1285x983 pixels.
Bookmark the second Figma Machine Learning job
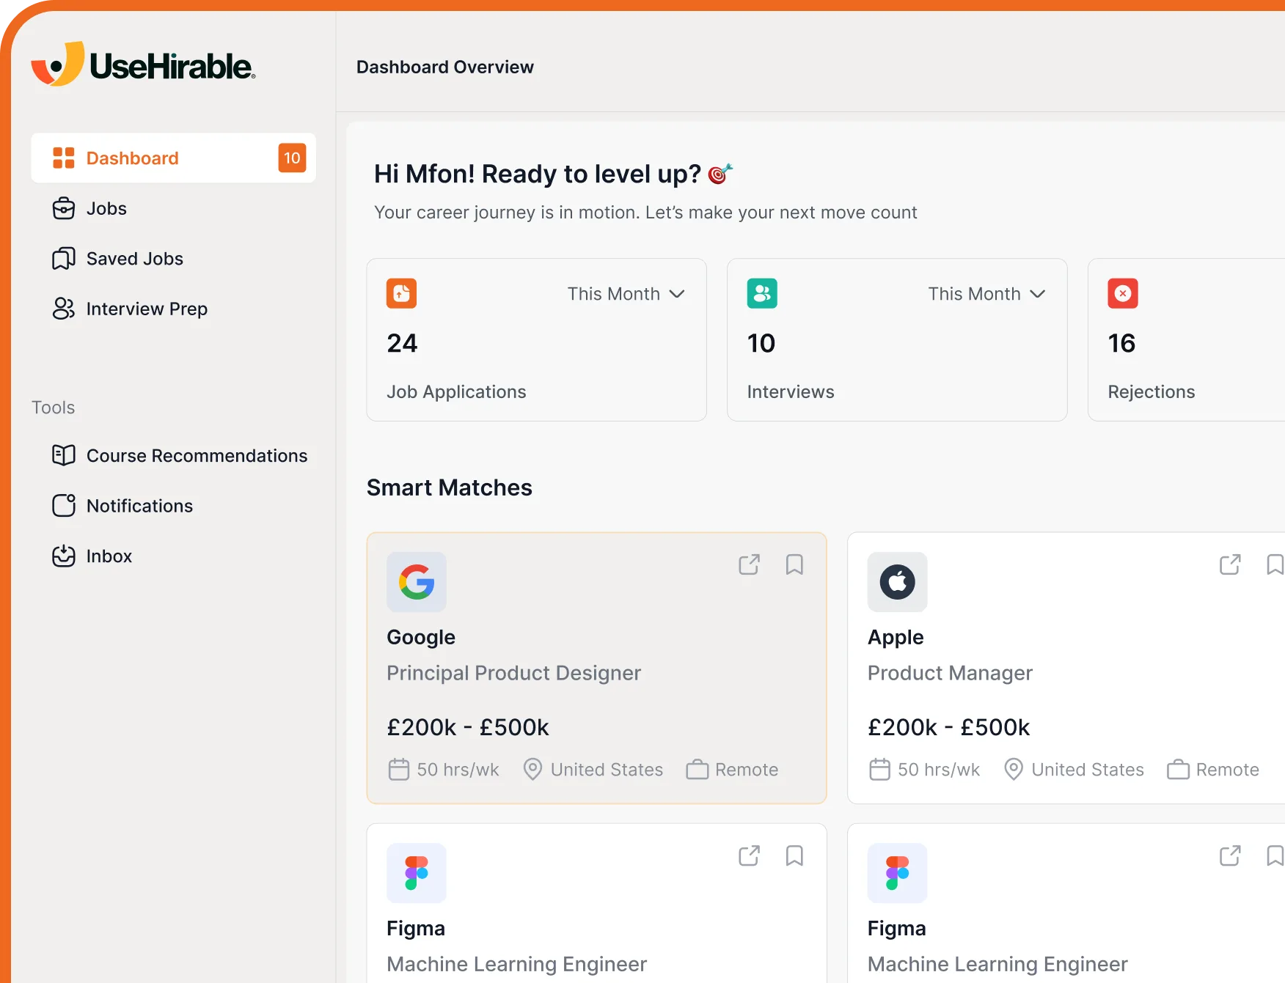pyautogui.click(x=1275, y=855)
